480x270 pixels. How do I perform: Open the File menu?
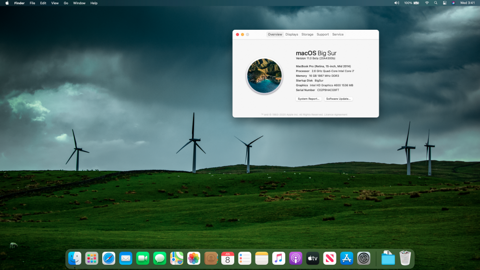(x=32, y=3)
